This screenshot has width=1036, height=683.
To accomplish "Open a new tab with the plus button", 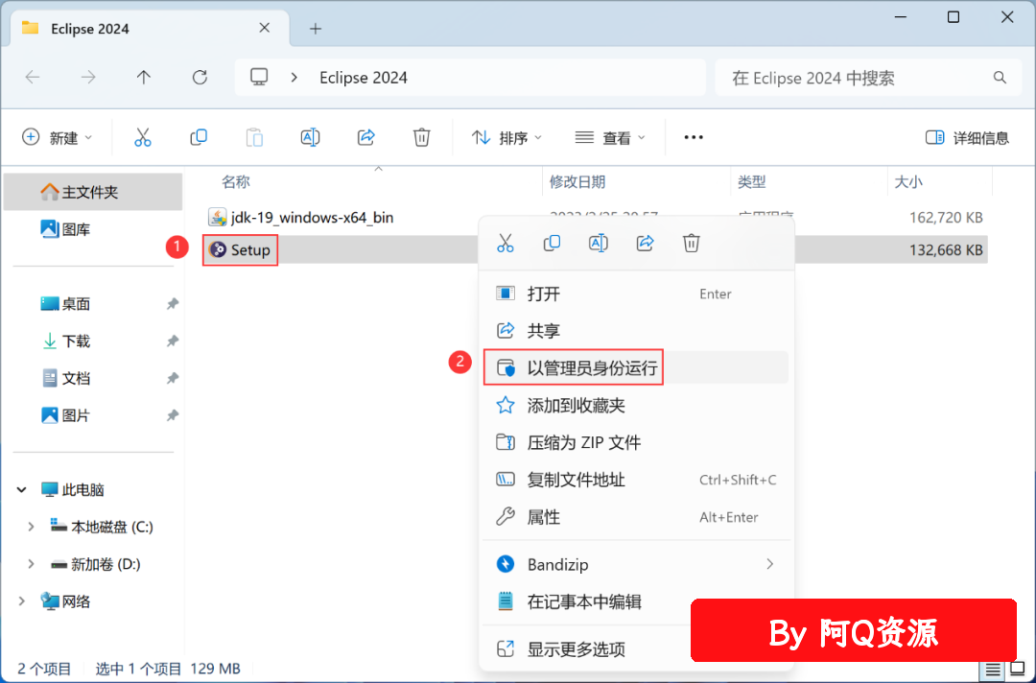I will [x=316, y=29].
